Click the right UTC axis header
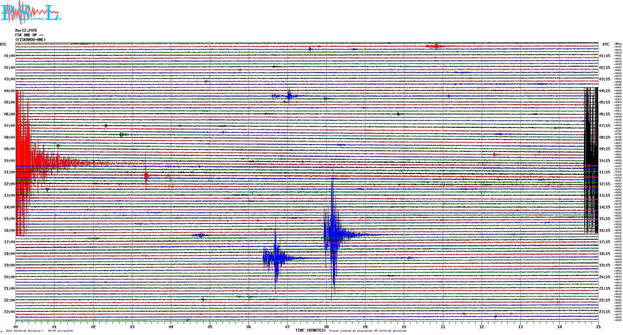Viewport: 623px width, 335px height. pos(606,44)
